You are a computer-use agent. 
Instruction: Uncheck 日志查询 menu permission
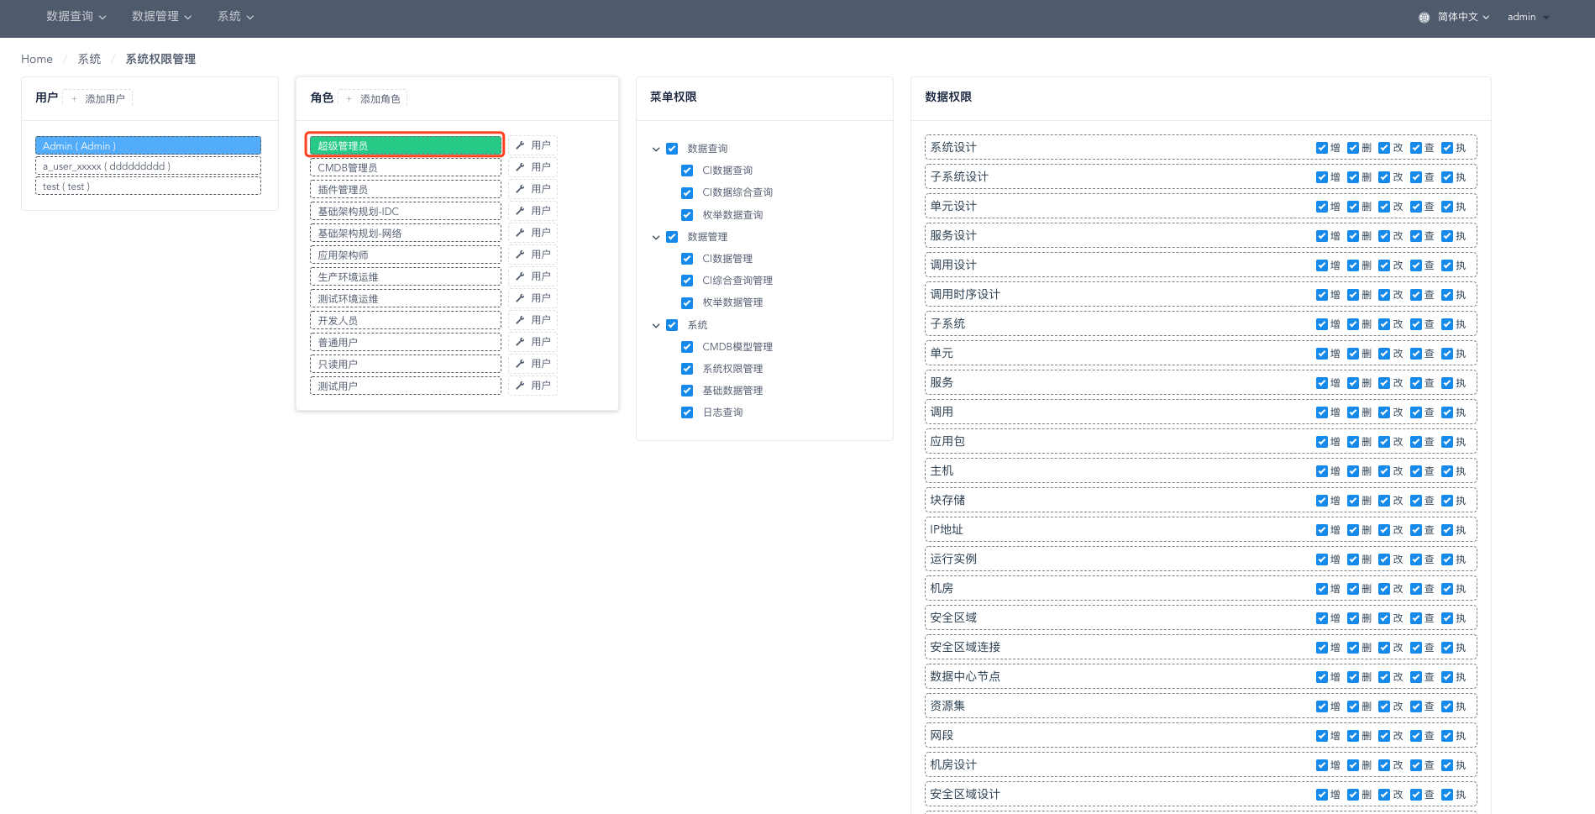coord(687,412)
